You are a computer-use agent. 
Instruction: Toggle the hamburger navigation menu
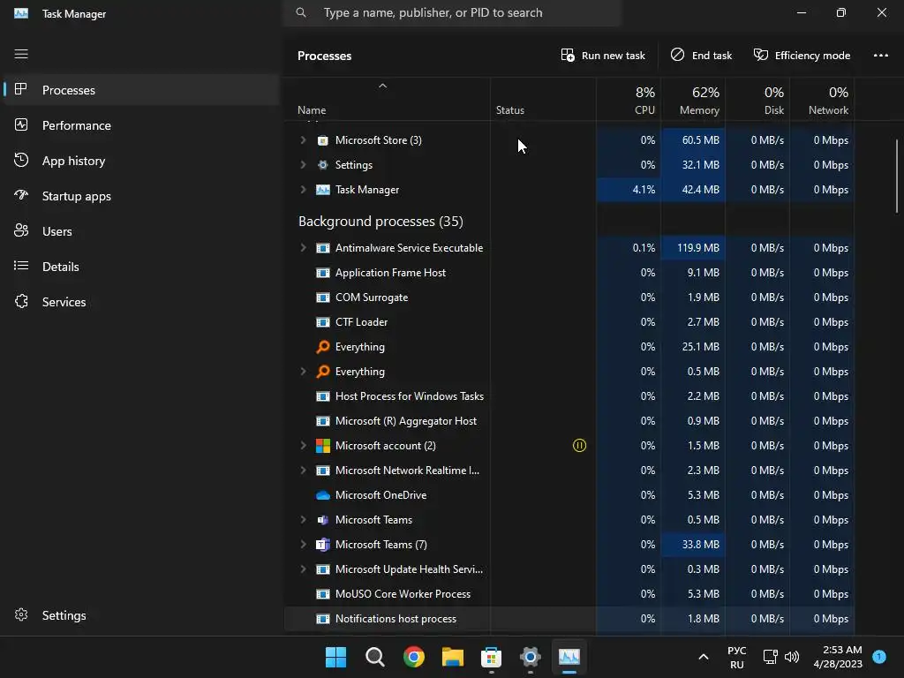[21, 54]
